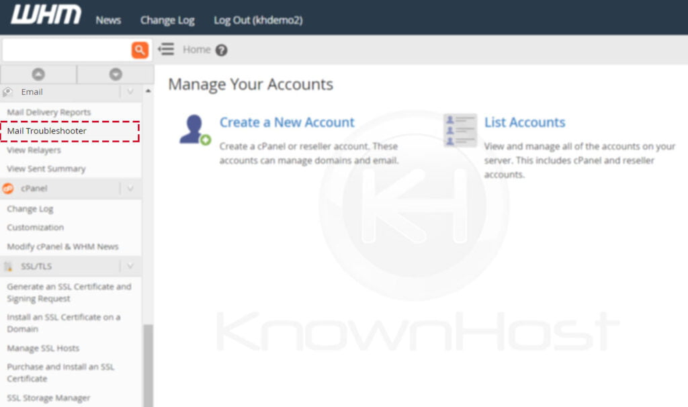Click the sidebar scrollbar thumb

[148, 365]
